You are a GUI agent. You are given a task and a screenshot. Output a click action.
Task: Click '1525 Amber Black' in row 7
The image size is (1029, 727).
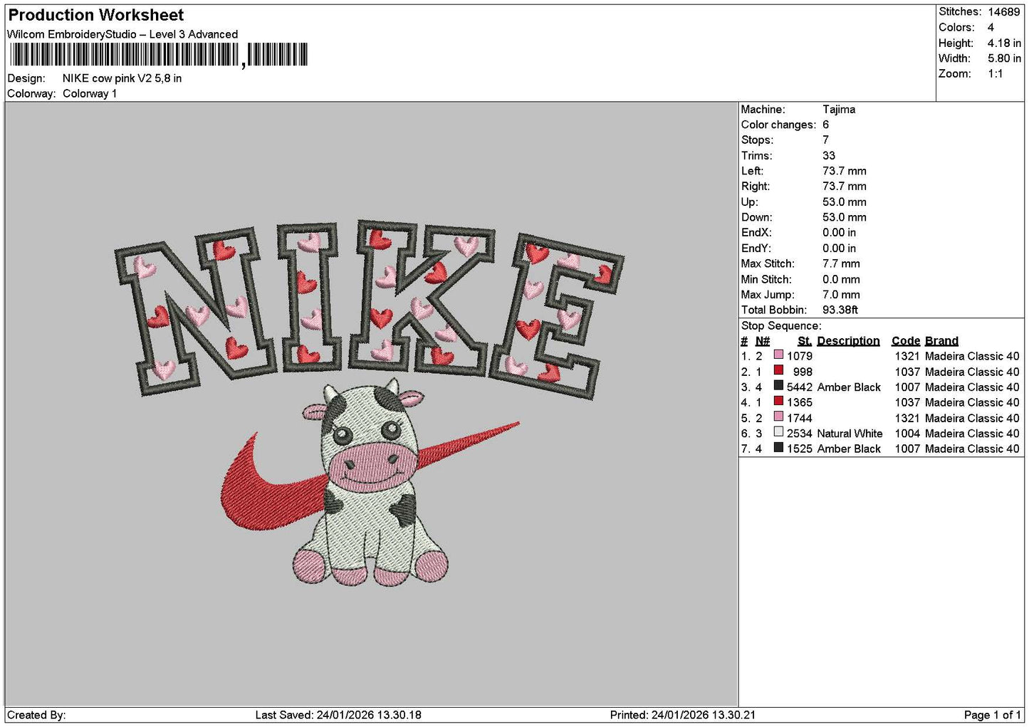click(x=834, y=449)
